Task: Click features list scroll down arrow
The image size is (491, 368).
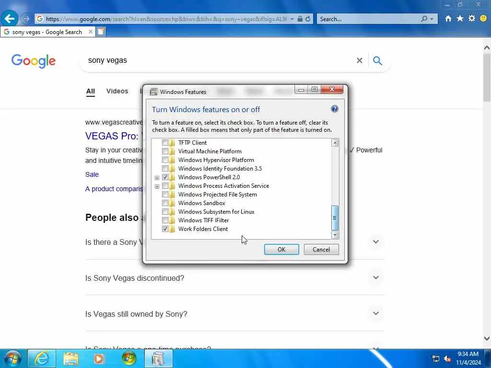Action: pyautogui.click(x=335, y=235)
